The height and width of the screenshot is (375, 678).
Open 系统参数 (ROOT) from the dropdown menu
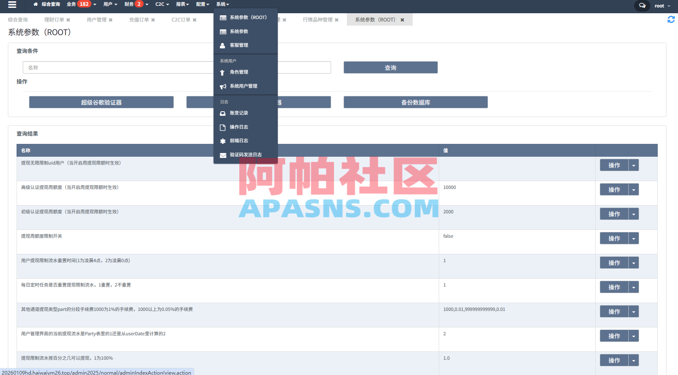[245, 17]
